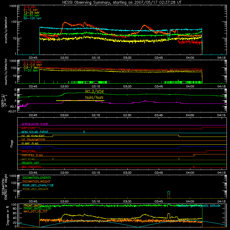Click the B level label on GOES axis
Viewport: 230px width, 230px height.
tap(16, 95)
